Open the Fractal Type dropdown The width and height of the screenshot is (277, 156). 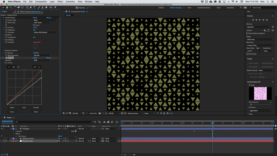click(45, 20)
